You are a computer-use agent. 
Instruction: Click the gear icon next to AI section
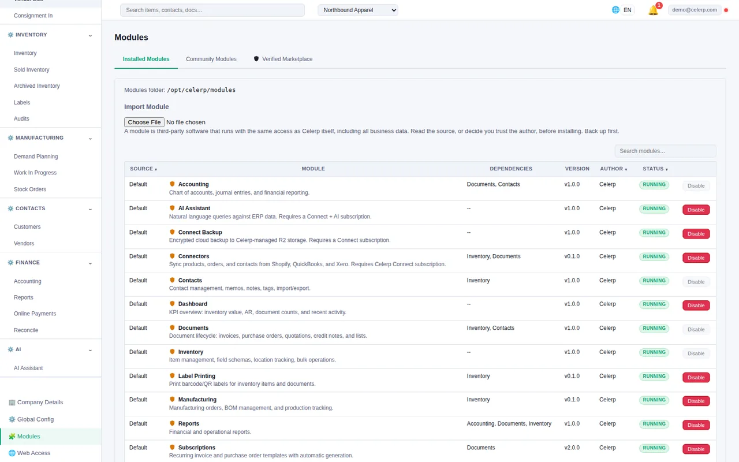[10, 349]
